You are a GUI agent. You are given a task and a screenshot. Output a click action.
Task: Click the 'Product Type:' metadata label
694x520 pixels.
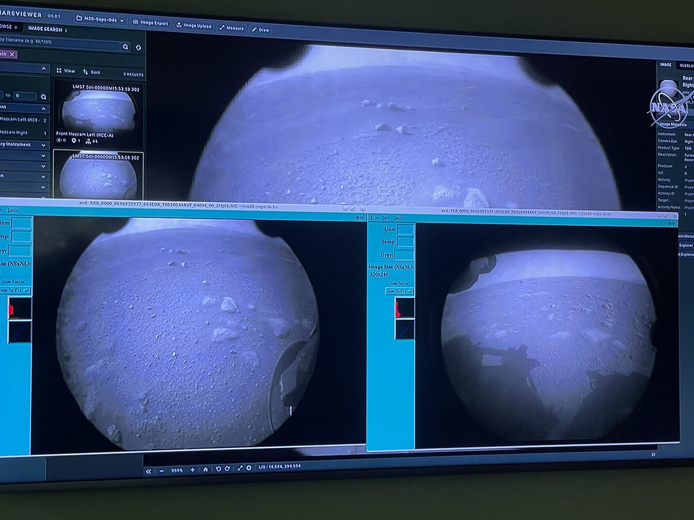tap(669, 147)
